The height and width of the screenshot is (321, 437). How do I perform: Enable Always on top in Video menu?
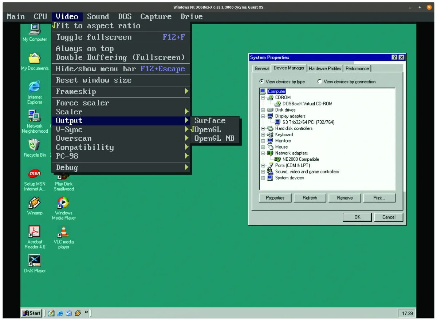click(121, 49)
